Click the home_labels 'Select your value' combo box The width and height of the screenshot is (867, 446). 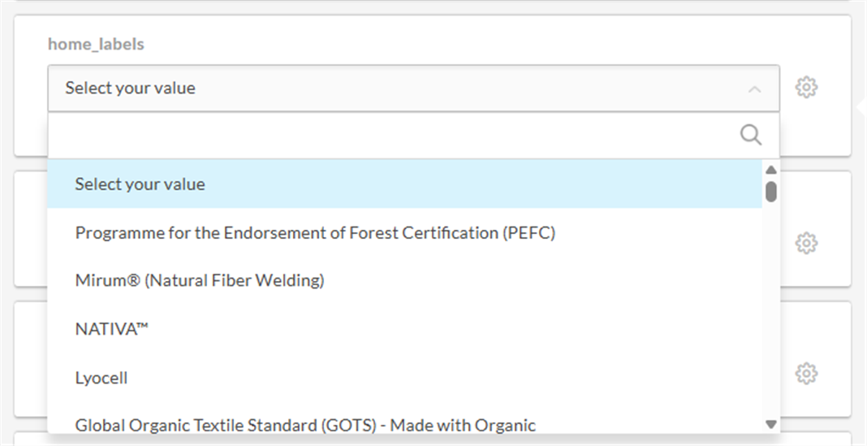pos(390,89)
